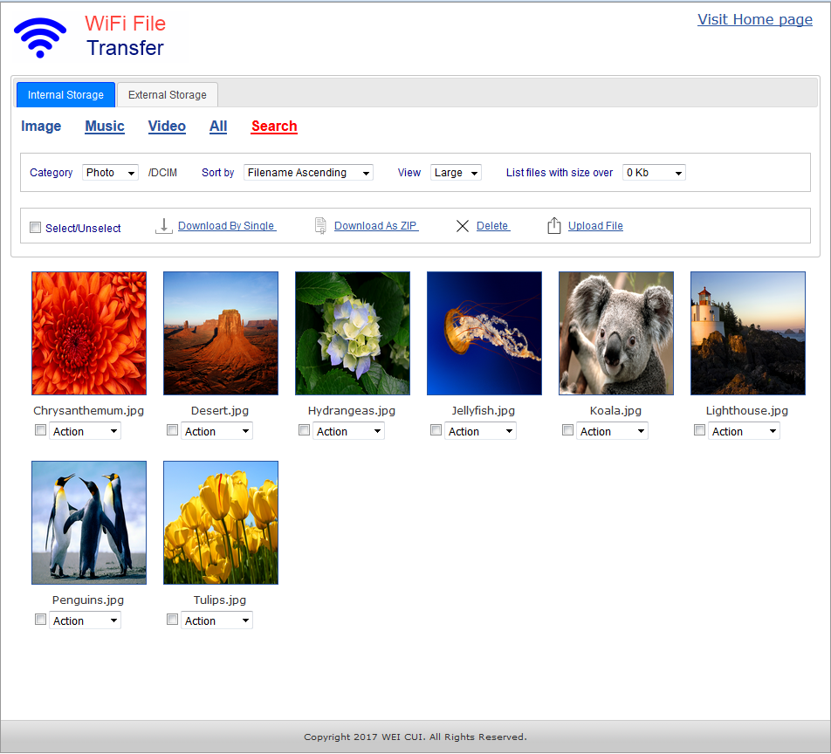Click the red Search link
This screenshot has height=754, width=831.
pos(274,127)
